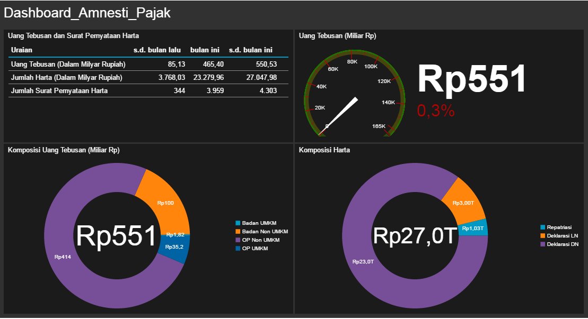Click the s.d. bulan ini column header

click(252, 50)
